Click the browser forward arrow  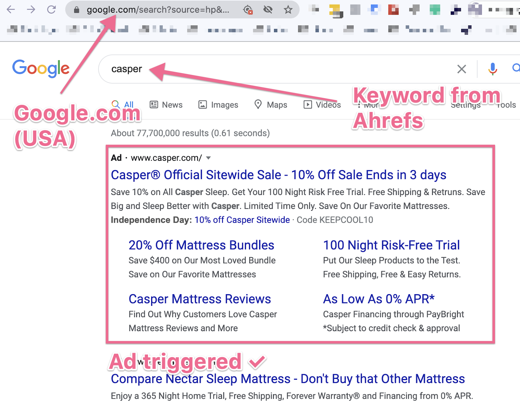tap(31, 10)
